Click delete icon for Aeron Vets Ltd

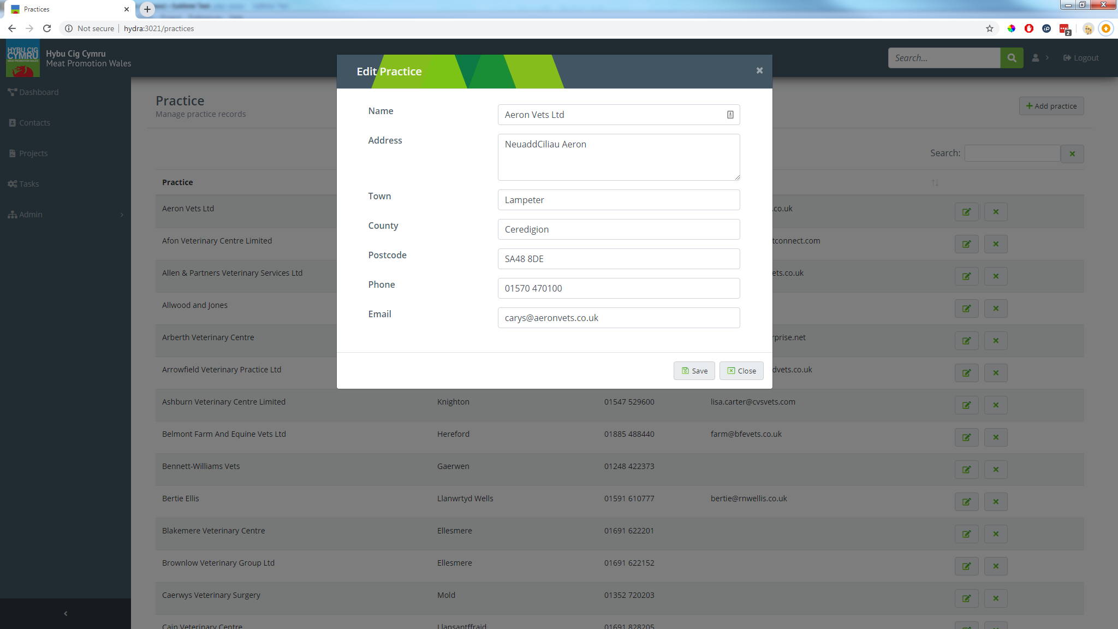[996, 212]
